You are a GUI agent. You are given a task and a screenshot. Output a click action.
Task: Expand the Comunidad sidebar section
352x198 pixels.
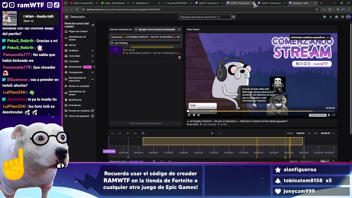click(x=92, y=56)
